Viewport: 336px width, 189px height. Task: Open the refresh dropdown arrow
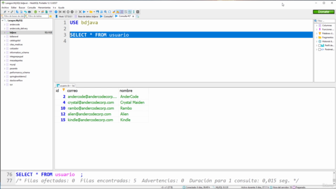point(39,12)
